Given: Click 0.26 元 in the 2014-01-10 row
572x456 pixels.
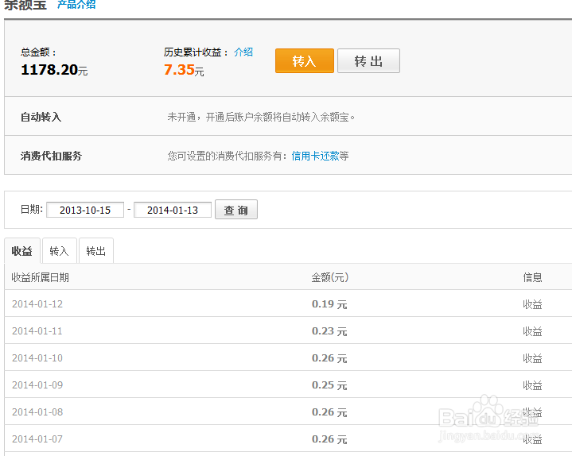Looking at the screenshot, I should [329, 358].
